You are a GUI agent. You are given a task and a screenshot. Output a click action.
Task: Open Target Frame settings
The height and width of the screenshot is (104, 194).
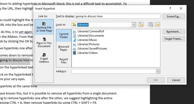173,39
